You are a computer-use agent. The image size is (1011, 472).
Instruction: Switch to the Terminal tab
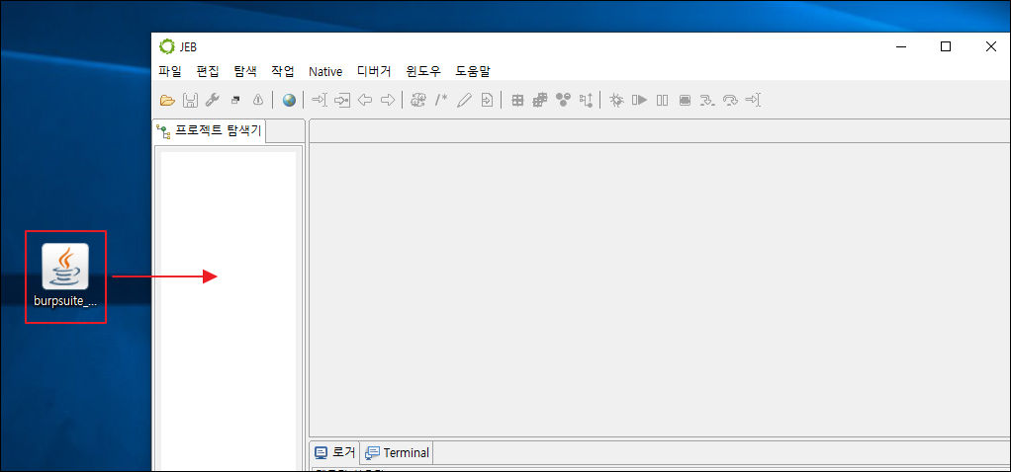(x=397, y=452)
